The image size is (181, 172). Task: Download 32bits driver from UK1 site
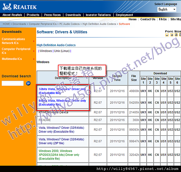pos(143,91)
